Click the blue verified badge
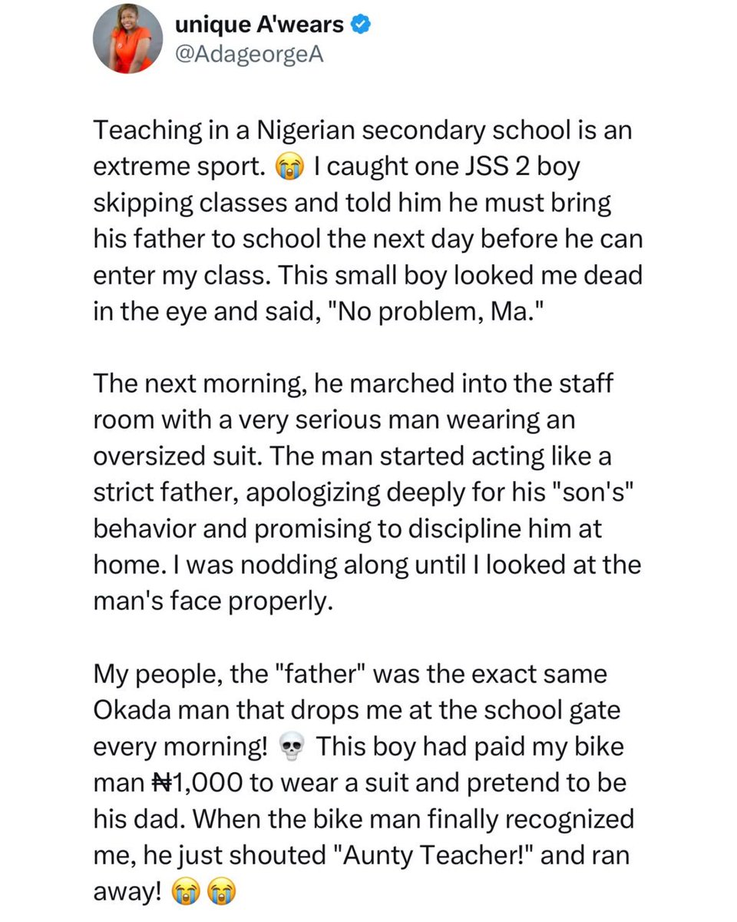 [x=363, y=26]
